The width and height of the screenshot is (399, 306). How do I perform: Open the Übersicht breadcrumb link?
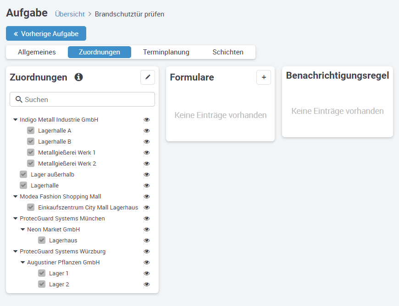[x=70, y=14]
